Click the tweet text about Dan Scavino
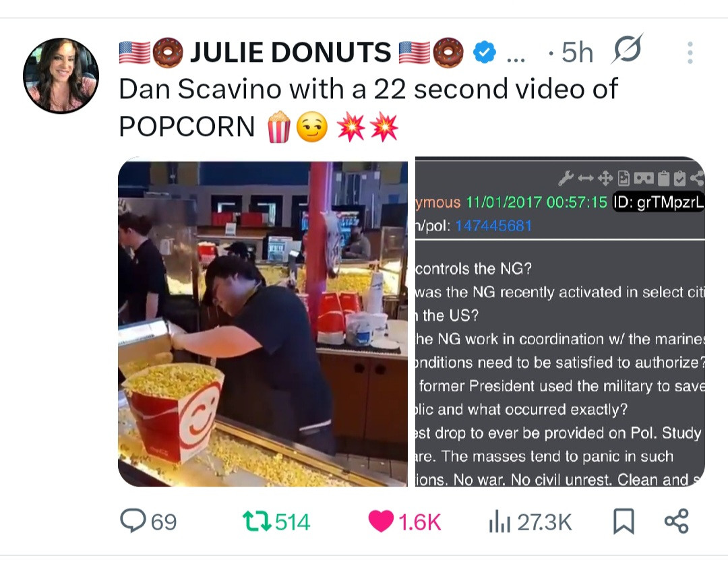Image resolution: width=728 pixels, height=564 pixels. (x=368, y=108)
